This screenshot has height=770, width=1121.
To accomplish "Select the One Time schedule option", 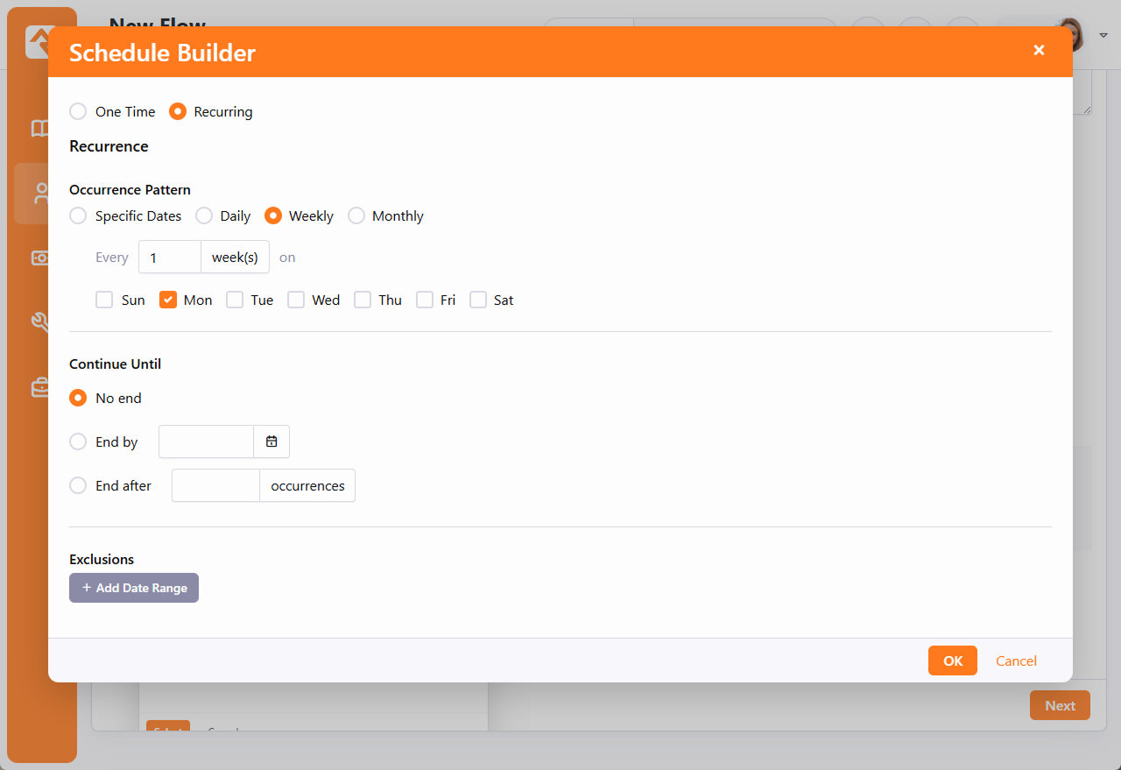I will 79,111.
